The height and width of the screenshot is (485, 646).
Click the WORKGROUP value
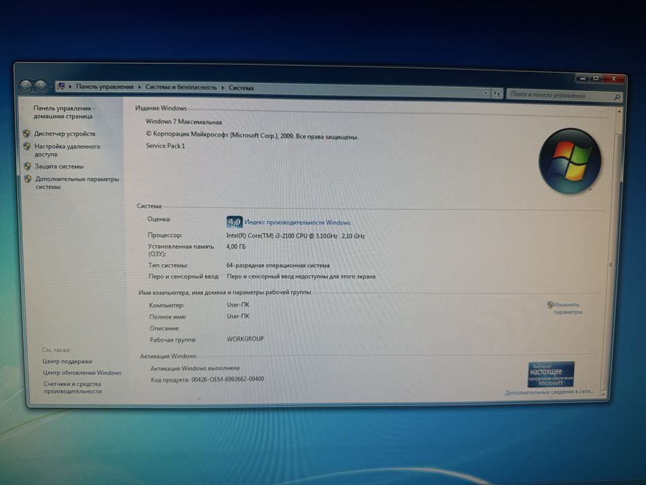pyautogui.click(x=245, y=339)
